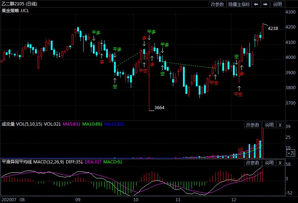
Task: Click the 成交量 VOL(5,10,15) label
Action: point(22,124)
